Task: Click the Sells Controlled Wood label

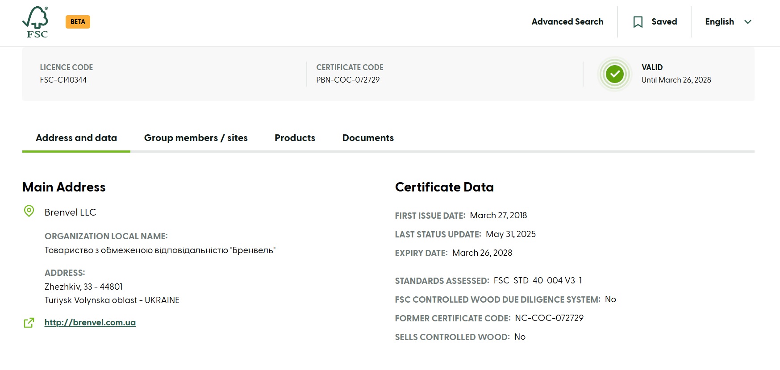Action: coord(452,337)
